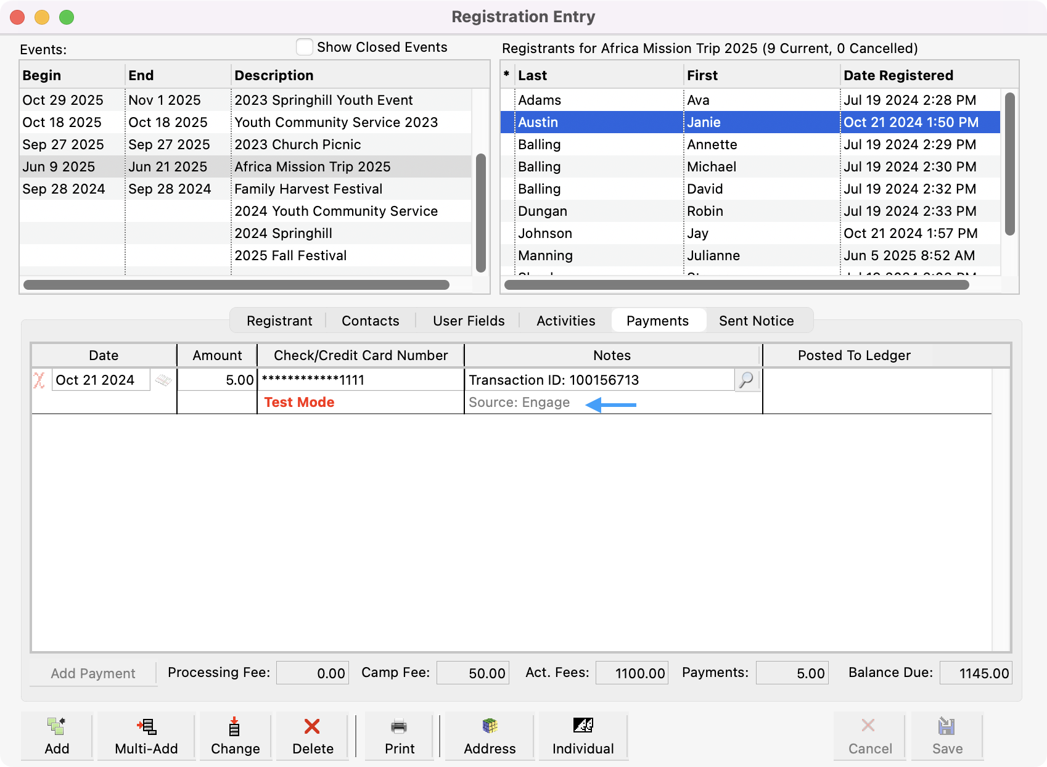Enable Show Closed Events
1047x767 pixels.
[304, 46]
